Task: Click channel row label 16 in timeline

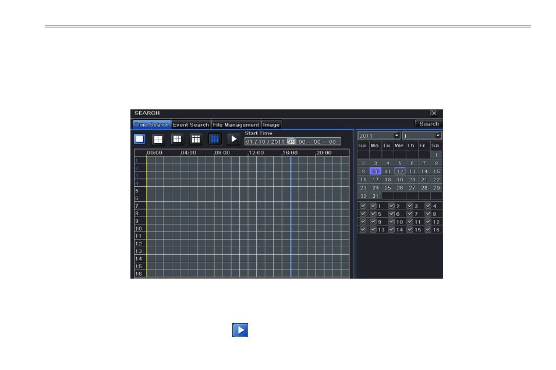Action: click(x=139, y=273)
